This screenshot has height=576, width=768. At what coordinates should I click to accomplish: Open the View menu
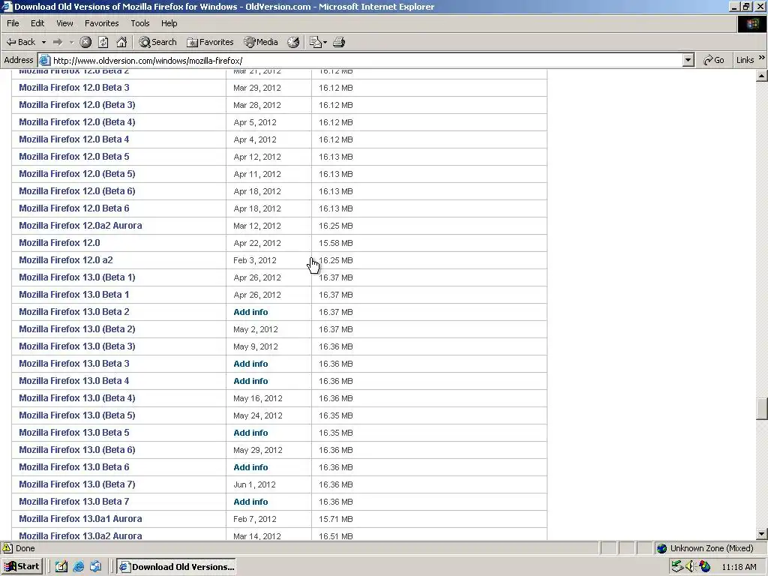coord(64,23)
